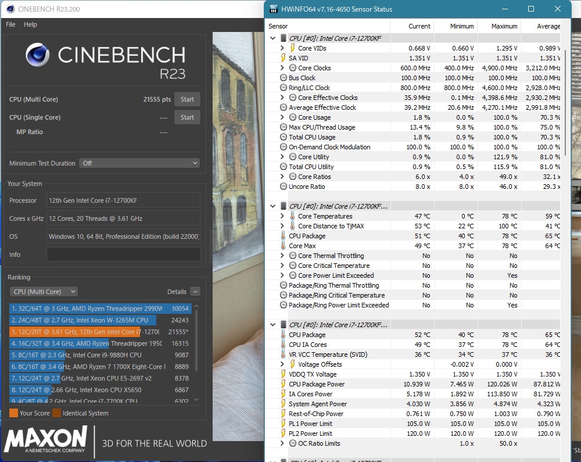Click clock icon beside Bus Clock
Image resolution: width=581 pixels, height=462 pixels.
(x=284, y=78)
